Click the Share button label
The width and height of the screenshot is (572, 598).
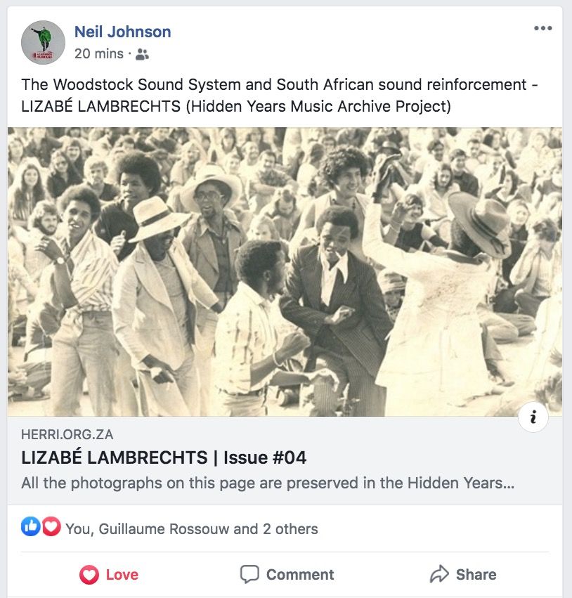(476, 574)
